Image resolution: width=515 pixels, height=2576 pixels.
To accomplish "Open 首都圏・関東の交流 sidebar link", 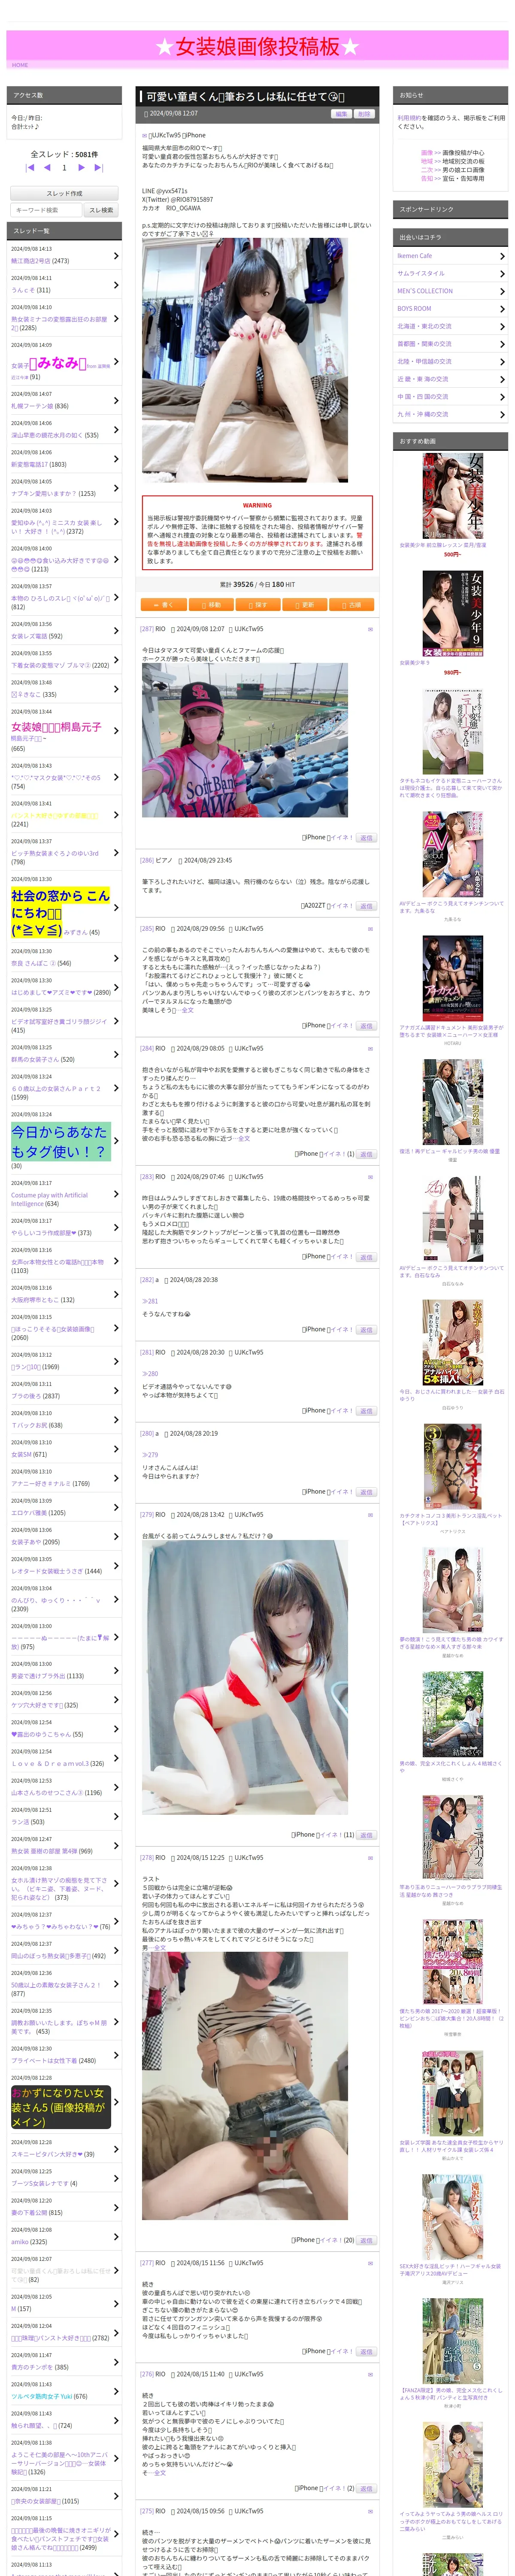I will tap(424, 344).
